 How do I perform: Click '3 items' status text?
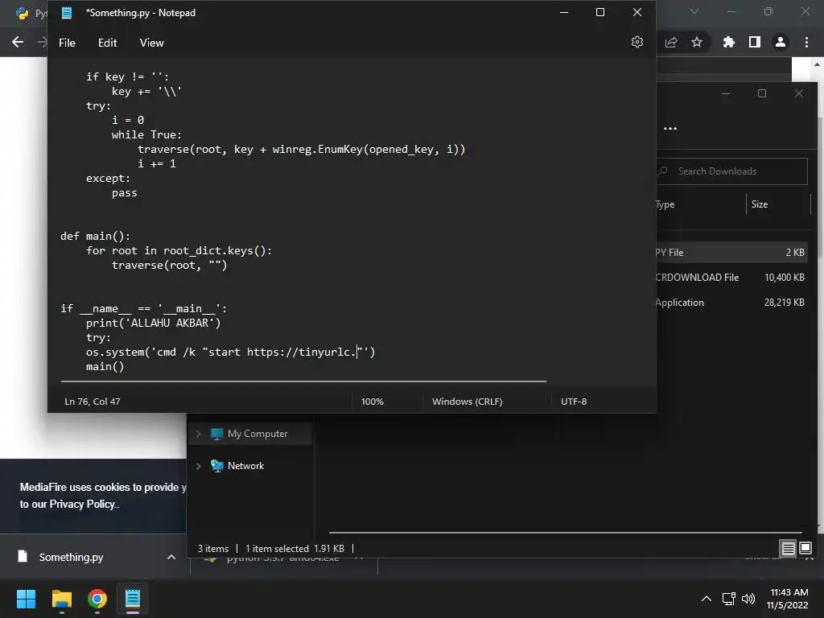(212, 549)
